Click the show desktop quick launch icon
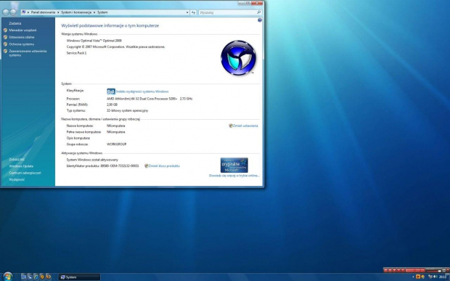Image resolution: width=450 pixels, height=281 pixels. pos(24,277)
